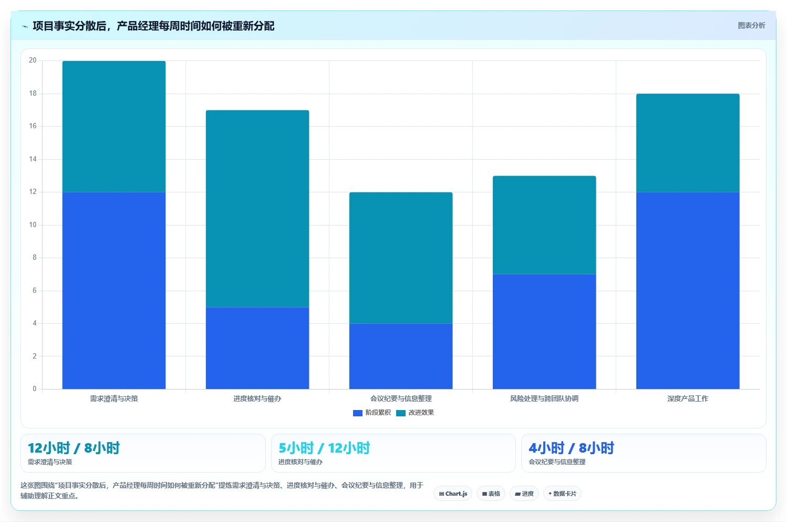Select the blue bar segment for 风险处理与跨团队协调
Screen dimensions: 787x522
[x=544, y=332]
